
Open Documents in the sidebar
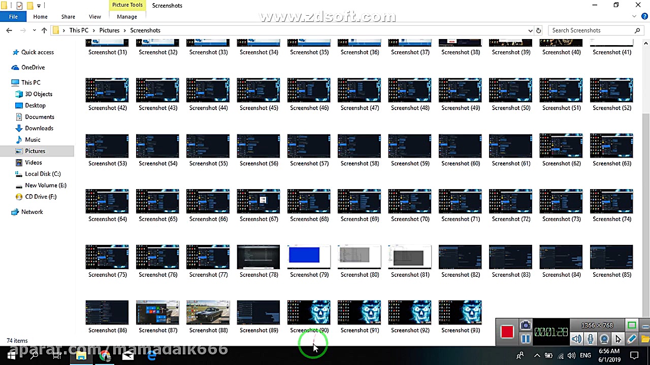point(40,117)
